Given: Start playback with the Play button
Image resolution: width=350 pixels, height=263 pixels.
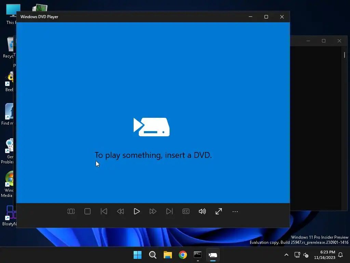Looking at the screenshot, I should [137, 211].
